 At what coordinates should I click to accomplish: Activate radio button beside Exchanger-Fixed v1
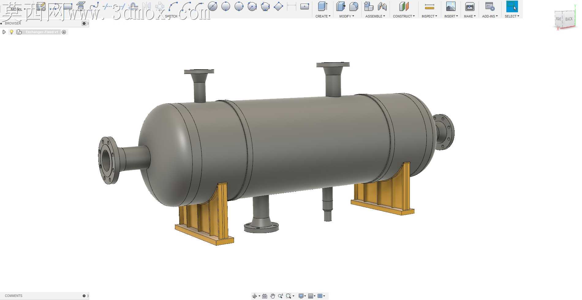click(64, 32)
